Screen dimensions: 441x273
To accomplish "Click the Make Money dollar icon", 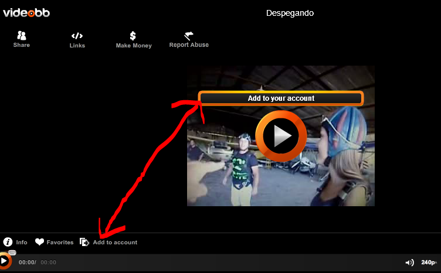I will pyautogui.click(x=133, y=36).
